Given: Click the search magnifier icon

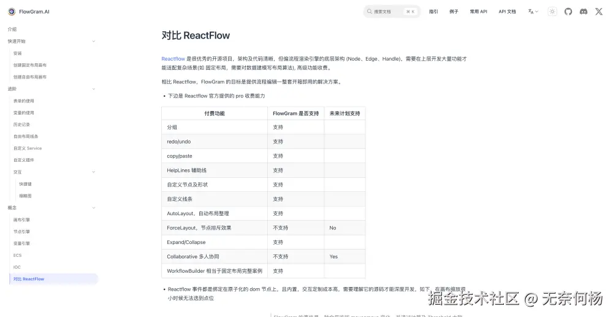Looking at the screenshot, I should point(369,12).
